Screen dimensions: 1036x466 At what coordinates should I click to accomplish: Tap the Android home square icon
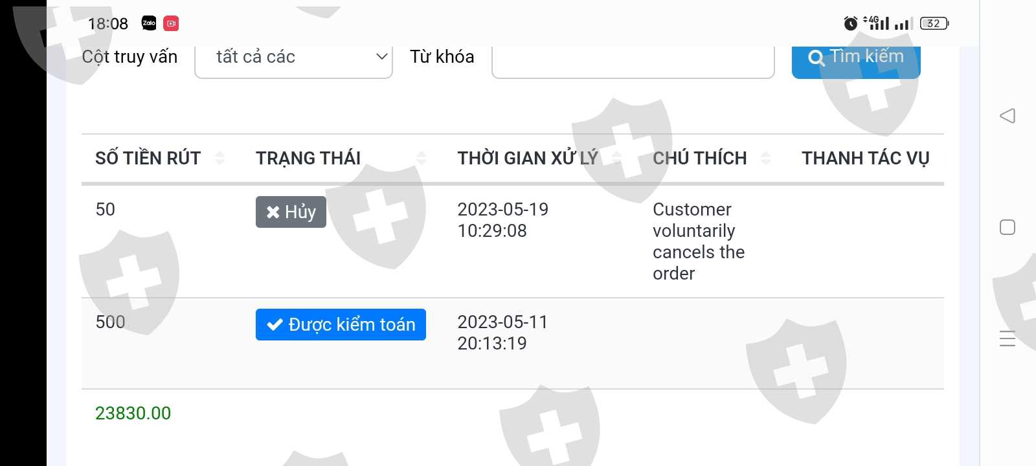pos(1007,227)
